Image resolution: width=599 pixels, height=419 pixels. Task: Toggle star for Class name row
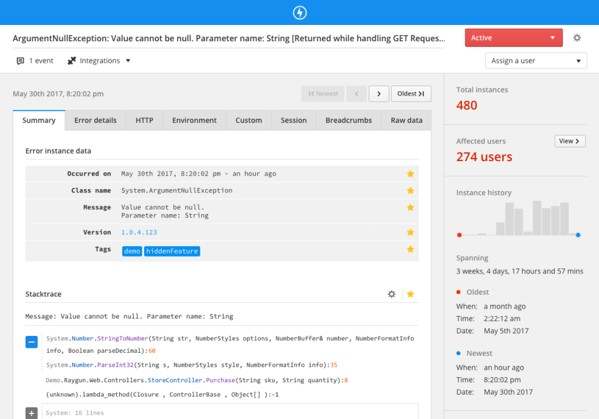pyautogui.click(x=411, y=190)
